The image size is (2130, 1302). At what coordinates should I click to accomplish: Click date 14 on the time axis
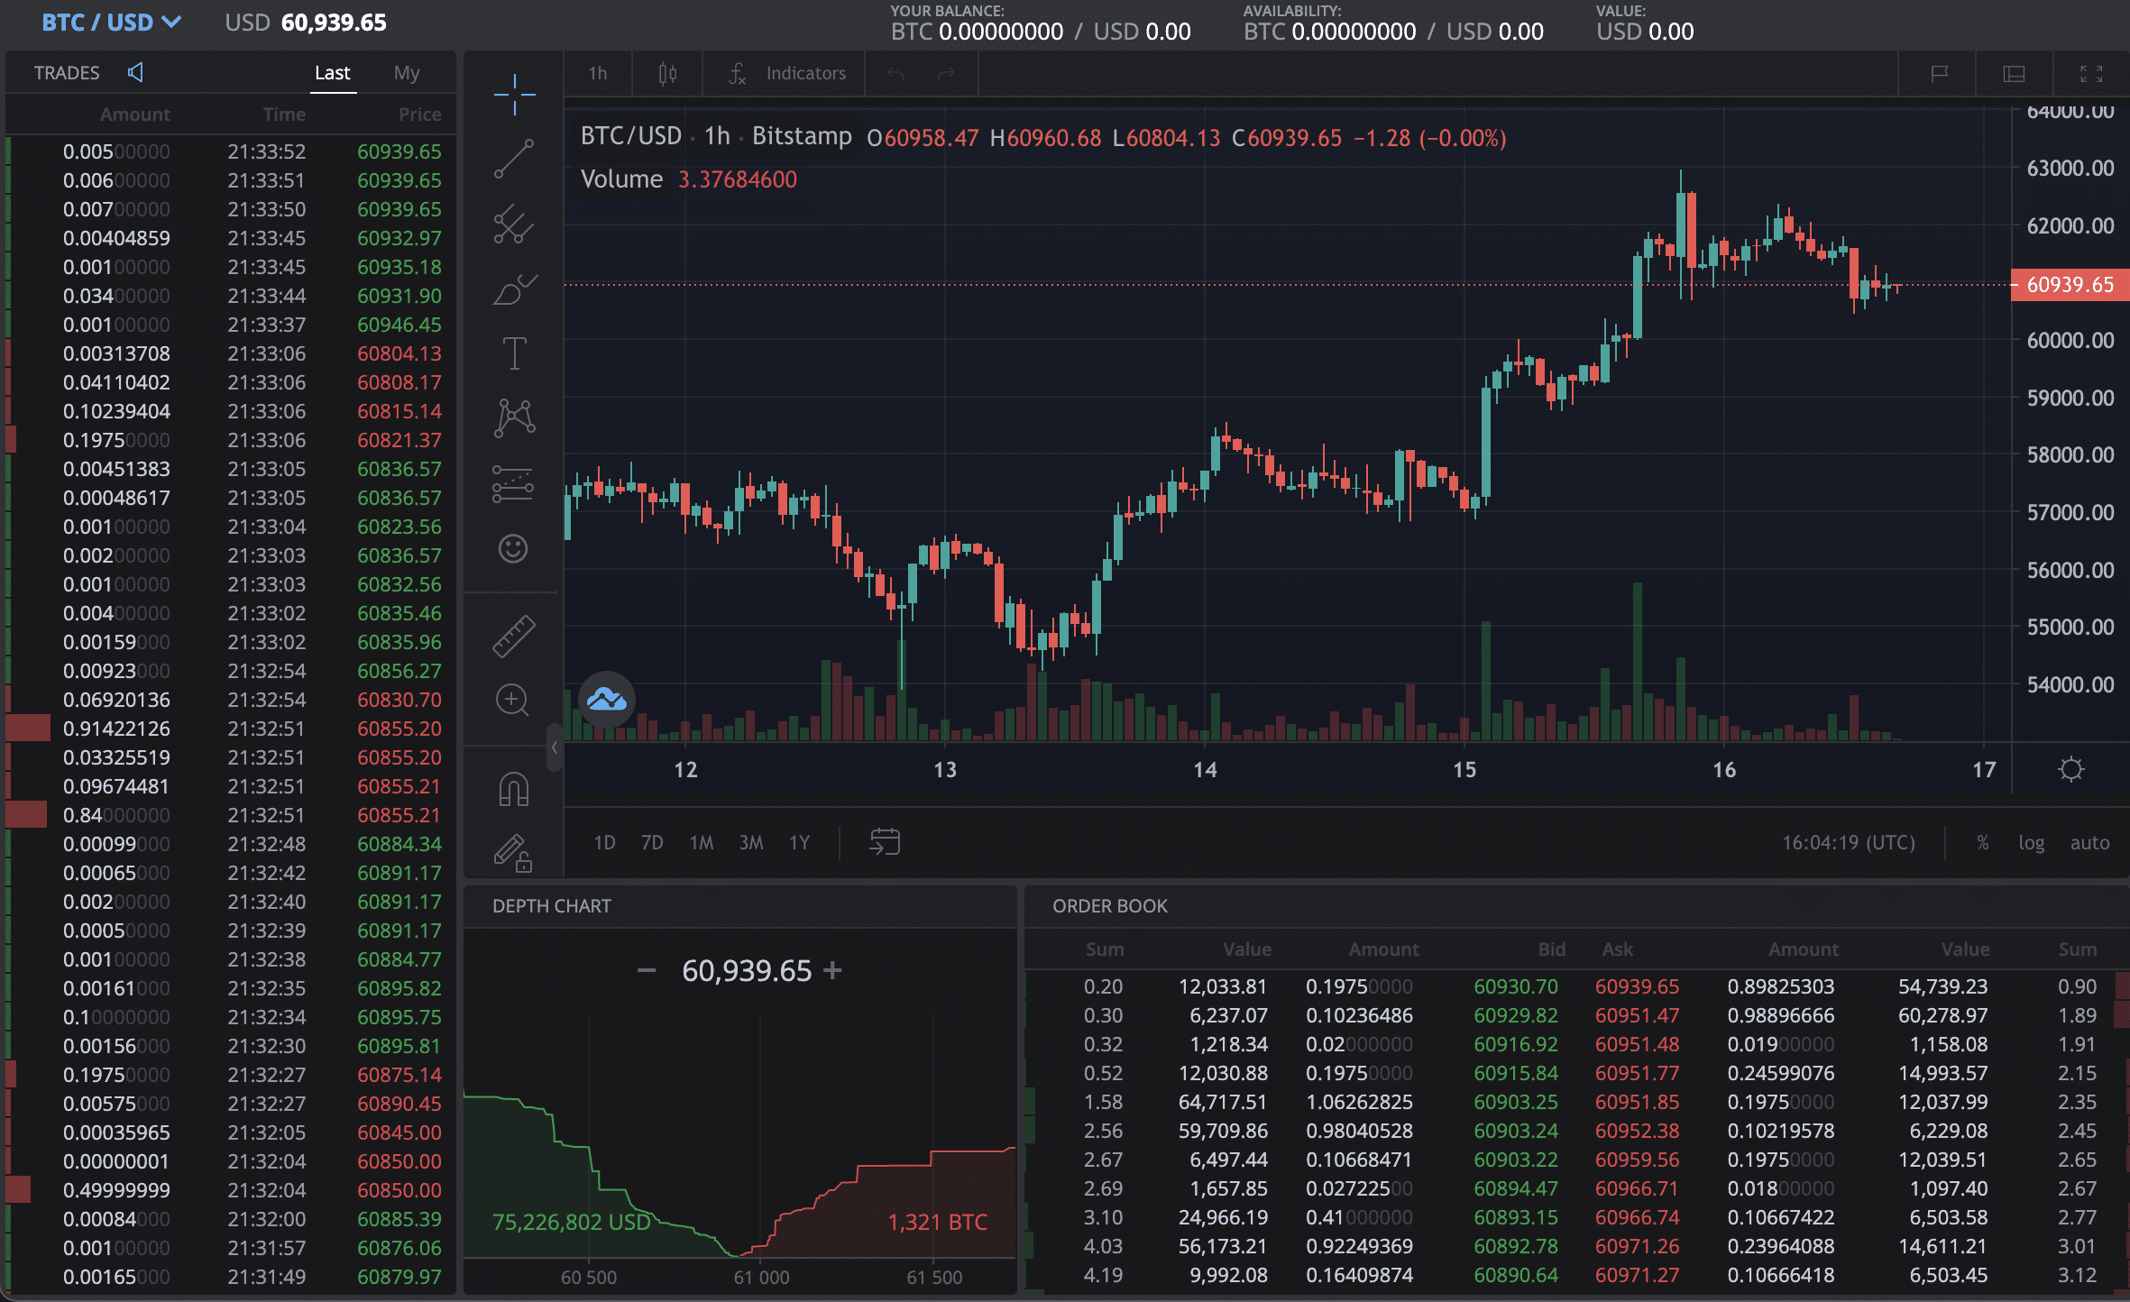(1205, 769)
